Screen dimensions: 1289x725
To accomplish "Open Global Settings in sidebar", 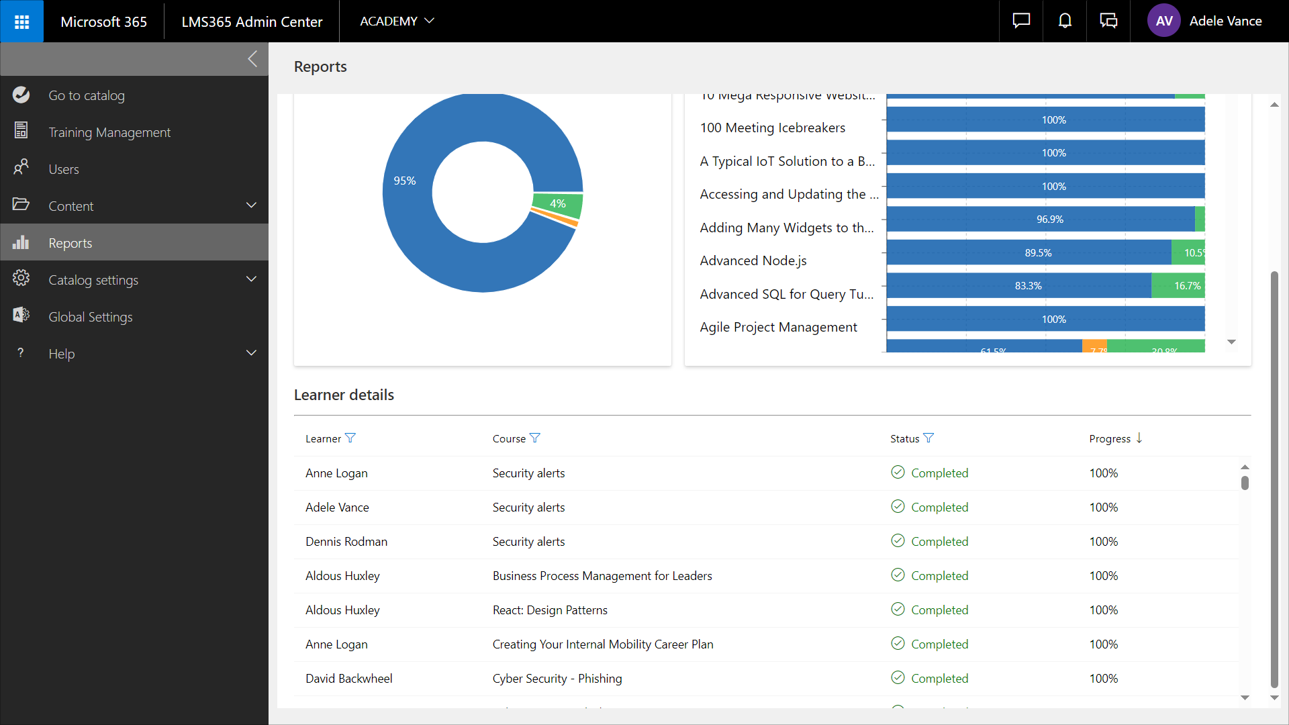I will click(x=91, y=317).
